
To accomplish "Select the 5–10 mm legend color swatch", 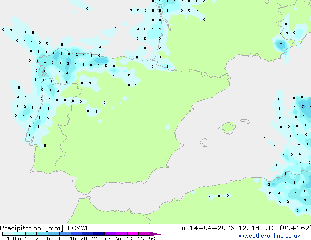I will click(x=53, y=234).
